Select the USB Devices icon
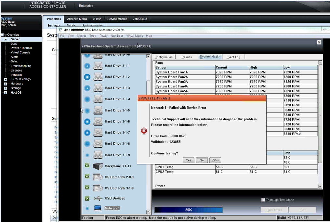The image size is (330, 222). tap(98, 198)
